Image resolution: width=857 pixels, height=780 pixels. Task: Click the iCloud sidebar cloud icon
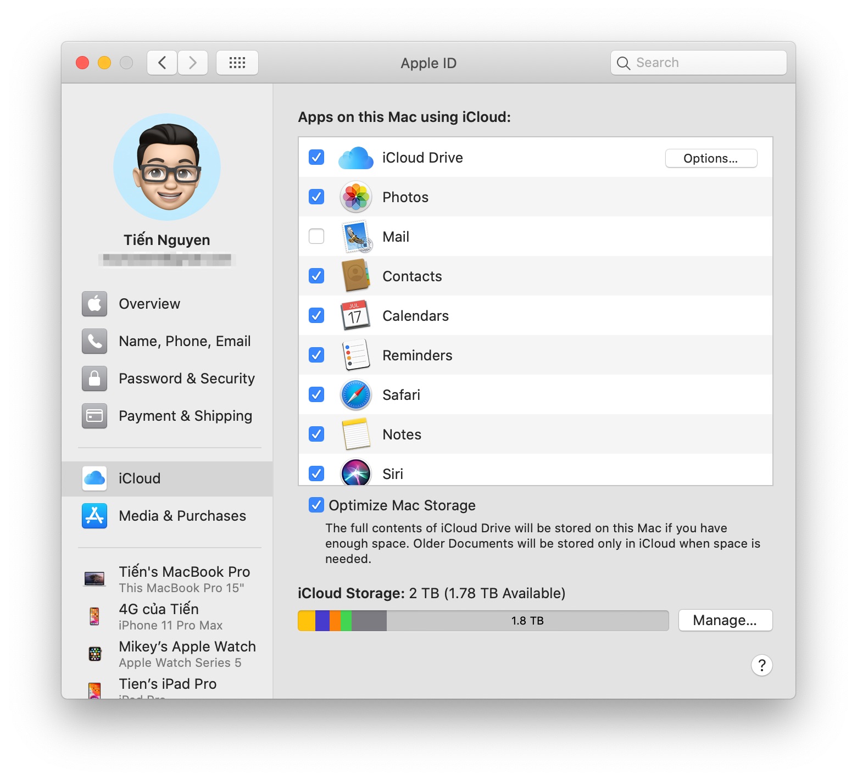[x=94, y=478]
